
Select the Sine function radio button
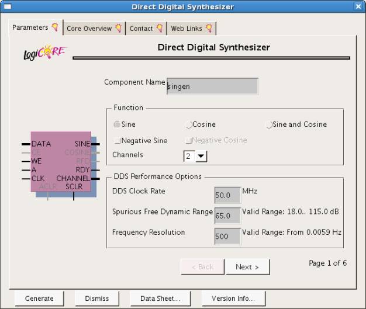click(117, 124)
